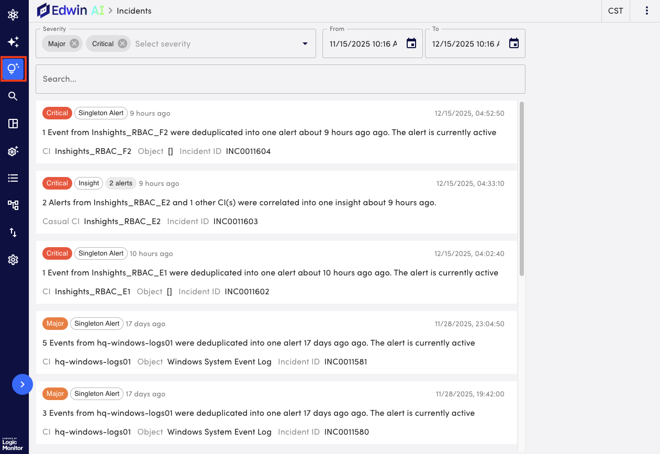The width and height of the screenshot is (660, 454).
Task: Open the From date calendar picker
Action: (x=411, y=43)
